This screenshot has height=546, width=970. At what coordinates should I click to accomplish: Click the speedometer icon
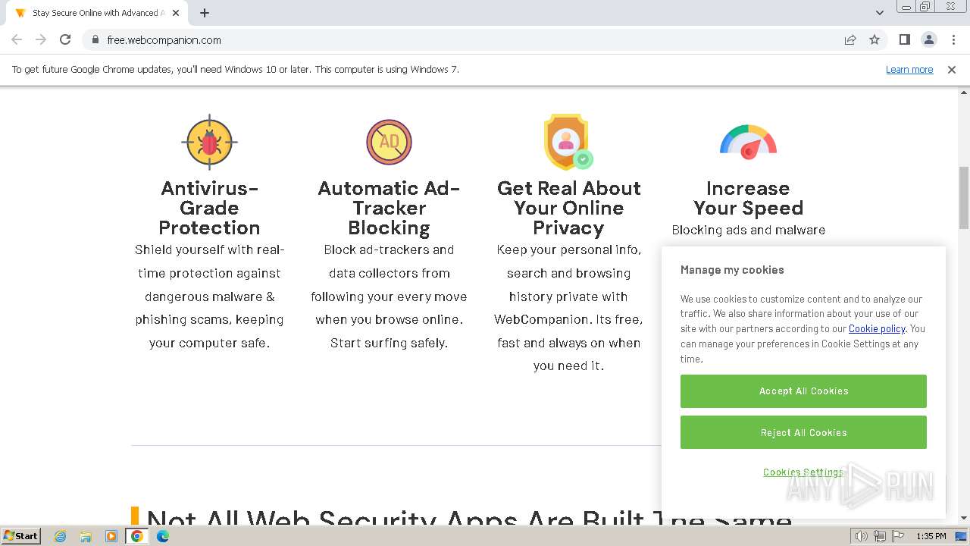pyautogui.click(x=748, y=142)
